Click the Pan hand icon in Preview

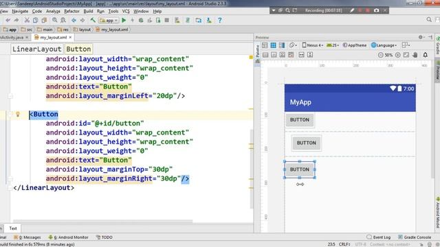tap(415, 55)
